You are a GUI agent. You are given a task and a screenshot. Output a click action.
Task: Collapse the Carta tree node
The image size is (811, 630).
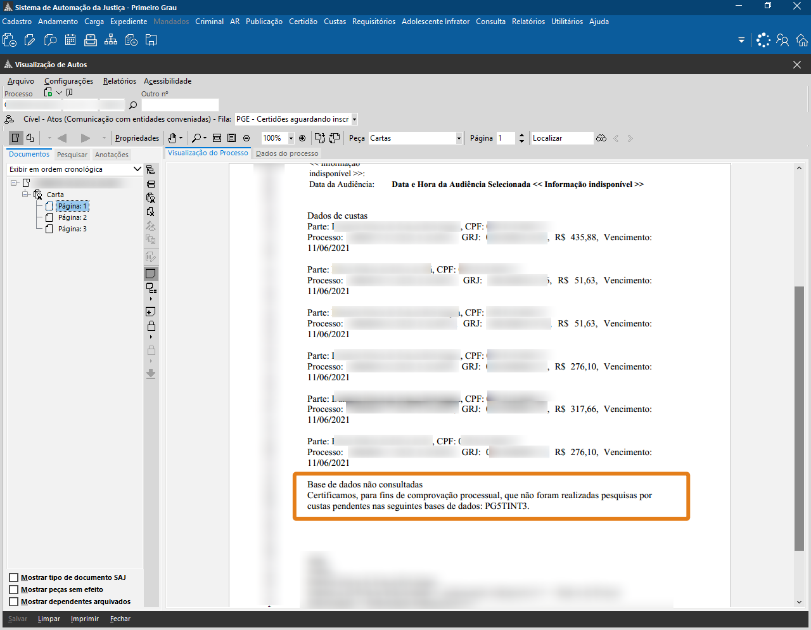click(x=26, y=195)
